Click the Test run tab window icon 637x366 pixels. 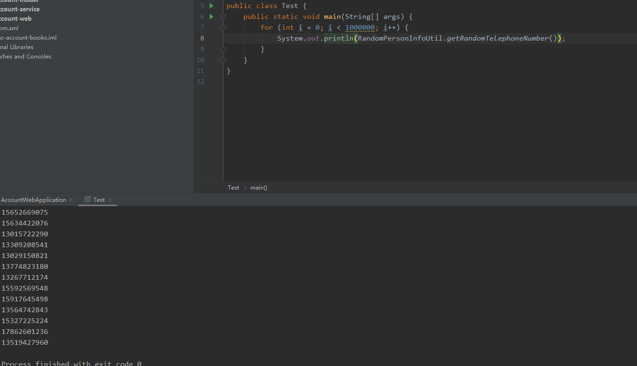tap(87, 200)
